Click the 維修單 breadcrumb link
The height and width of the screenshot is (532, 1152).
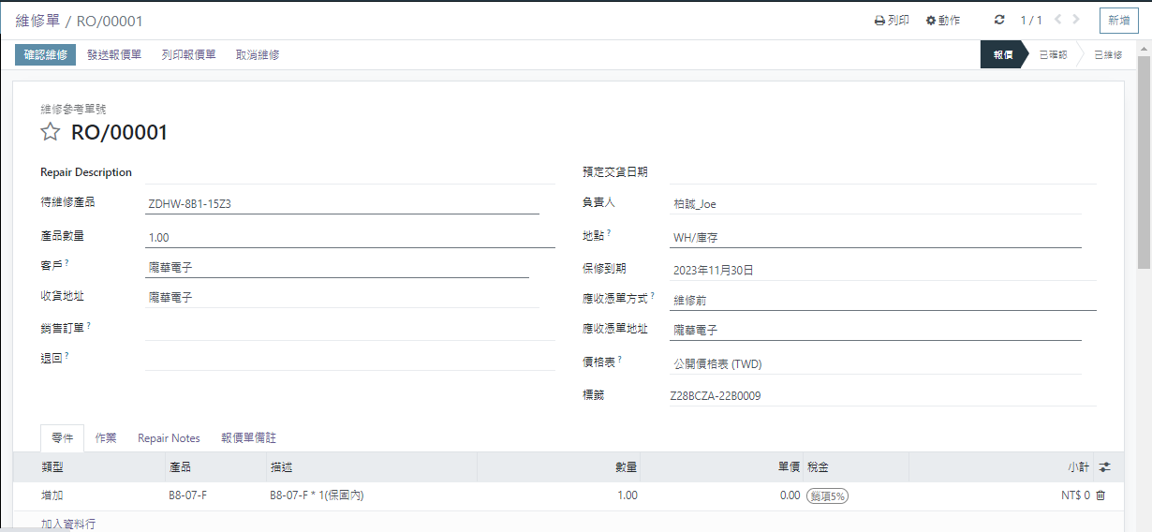click(37, 20)
